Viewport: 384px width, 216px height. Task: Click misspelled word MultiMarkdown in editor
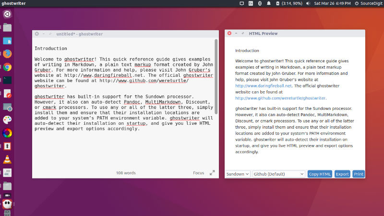point(163,102)
